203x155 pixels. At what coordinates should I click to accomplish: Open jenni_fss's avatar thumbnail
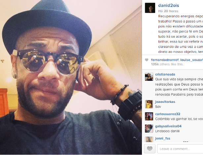pos(149,139)
